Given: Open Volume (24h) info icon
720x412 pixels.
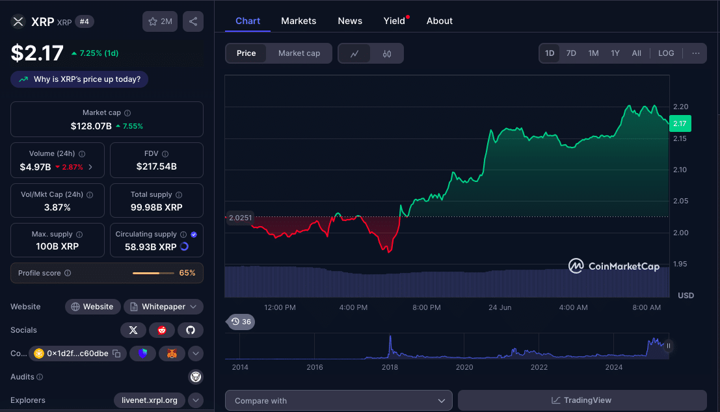Looking at the screenshot, I should pos(82,154).
